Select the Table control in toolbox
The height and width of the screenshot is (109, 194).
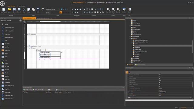coord(6,57)
